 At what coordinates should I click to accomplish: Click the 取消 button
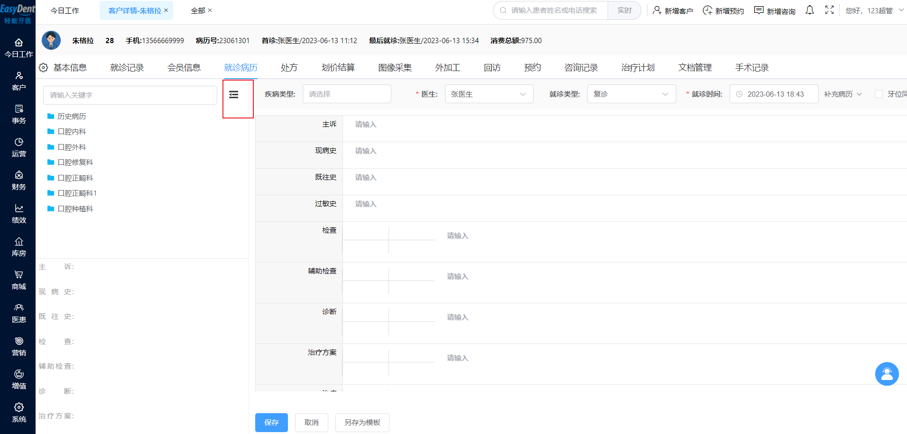point(312,423)
